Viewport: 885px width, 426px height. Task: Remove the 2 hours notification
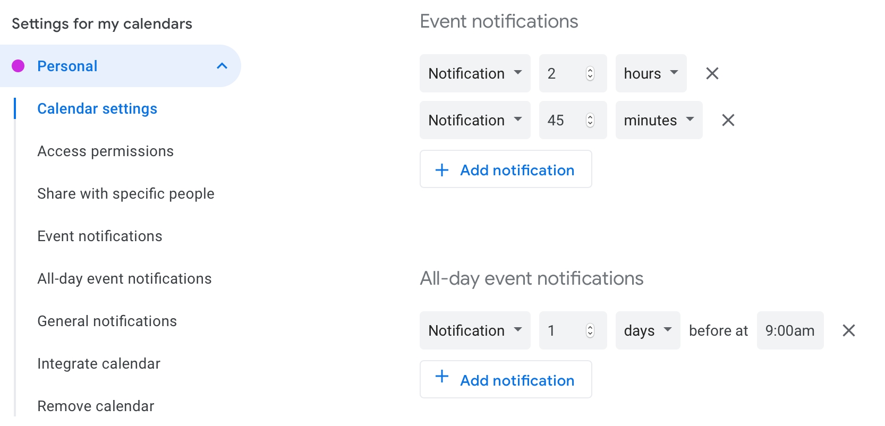click(x=712, y=73)
